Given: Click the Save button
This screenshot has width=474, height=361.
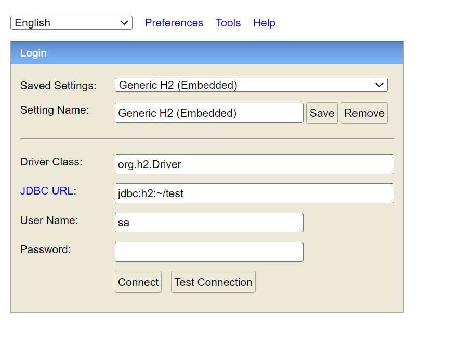Looking at the screenshot, I should (322, 113).
